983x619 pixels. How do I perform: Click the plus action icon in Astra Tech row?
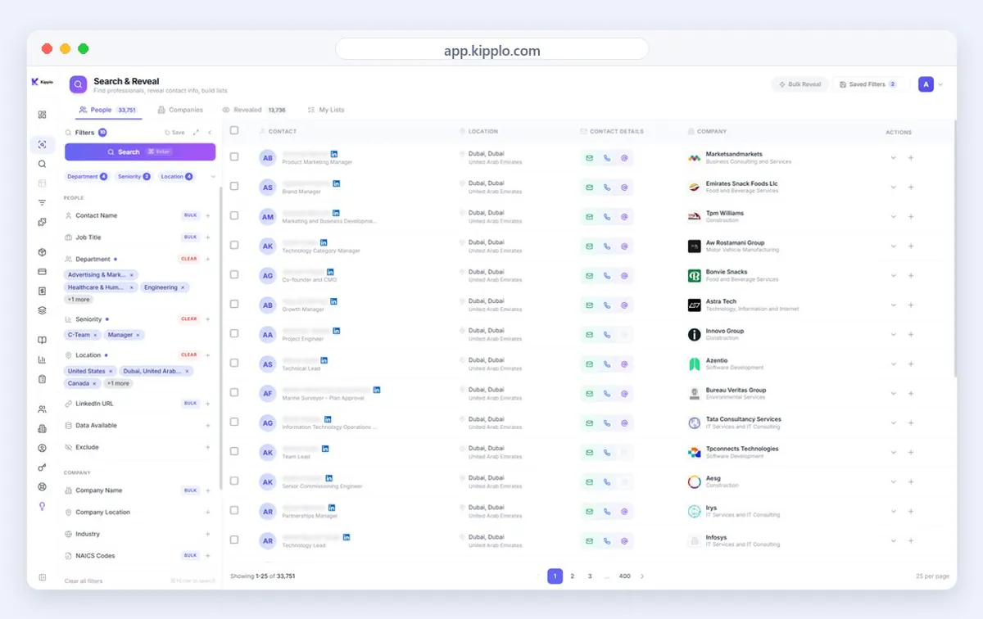[911, 305]
